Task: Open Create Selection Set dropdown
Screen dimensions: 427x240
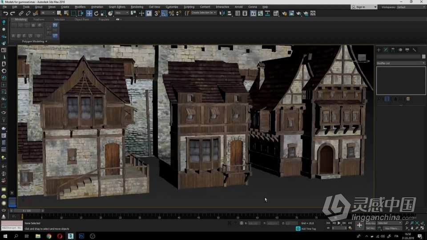Action: click(x=203, y=13)
